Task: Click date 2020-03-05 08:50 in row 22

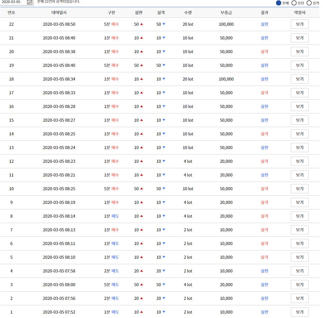Action: coord(59,24)
